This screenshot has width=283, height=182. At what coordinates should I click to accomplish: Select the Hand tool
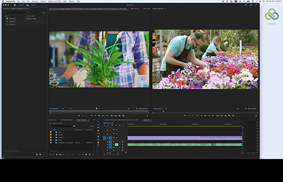[99, 142]
